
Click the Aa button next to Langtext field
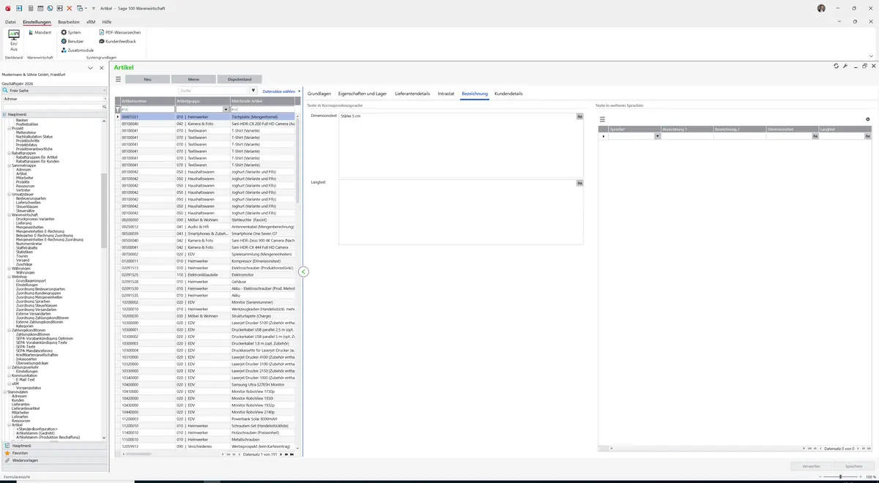pyautogui.click(x=579, y=183)
